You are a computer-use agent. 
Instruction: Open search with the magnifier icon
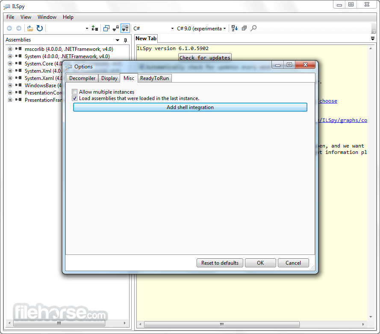253,28
